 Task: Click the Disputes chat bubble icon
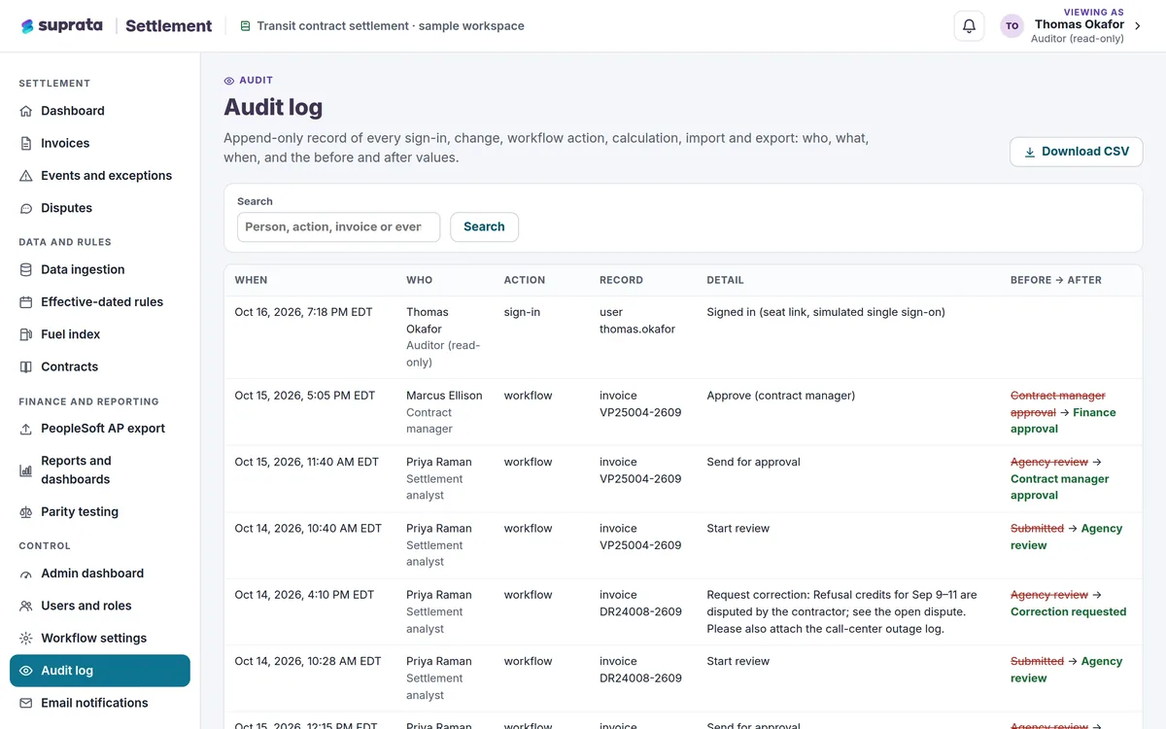coord(26,208)
